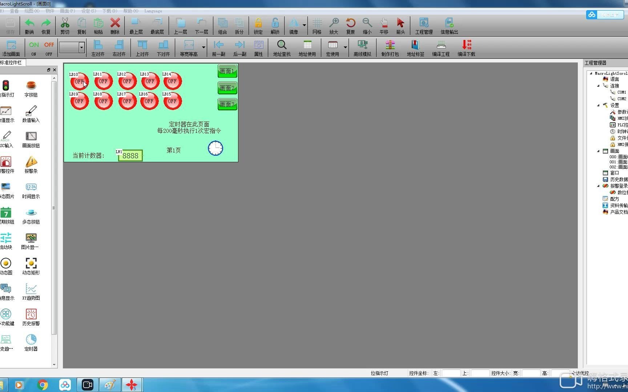The height and width of the screenshot is (392, 628).
Task: Click the 剪切 scissors icon
Action: [65, 26]
